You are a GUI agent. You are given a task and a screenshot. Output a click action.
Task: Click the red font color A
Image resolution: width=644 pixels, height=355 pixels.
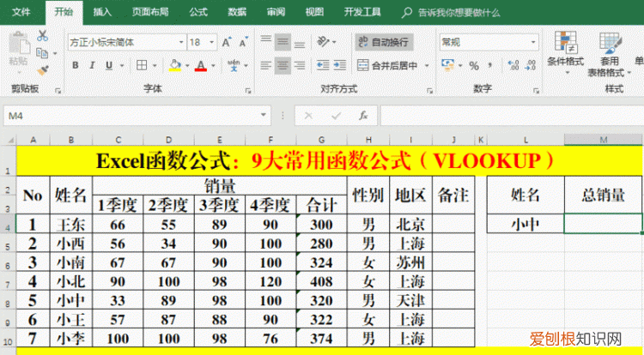201,65
